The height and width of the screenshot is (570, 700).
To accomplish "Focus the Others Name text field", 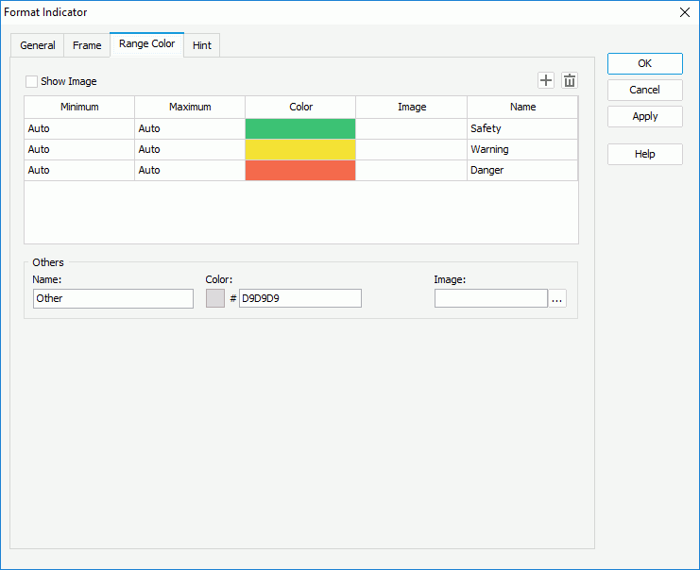I will 112,298.
